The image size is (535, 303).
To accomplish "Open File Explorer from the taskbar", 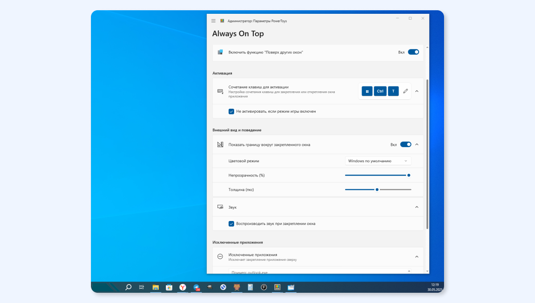I will coord(156,287).
